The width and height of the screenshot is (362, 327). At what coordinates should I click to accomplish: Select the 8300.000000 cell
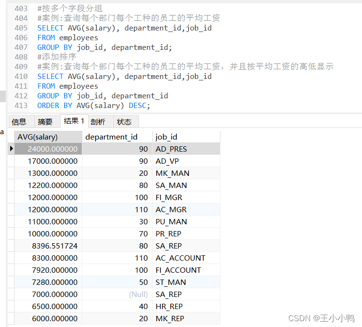tap(48, 258)
